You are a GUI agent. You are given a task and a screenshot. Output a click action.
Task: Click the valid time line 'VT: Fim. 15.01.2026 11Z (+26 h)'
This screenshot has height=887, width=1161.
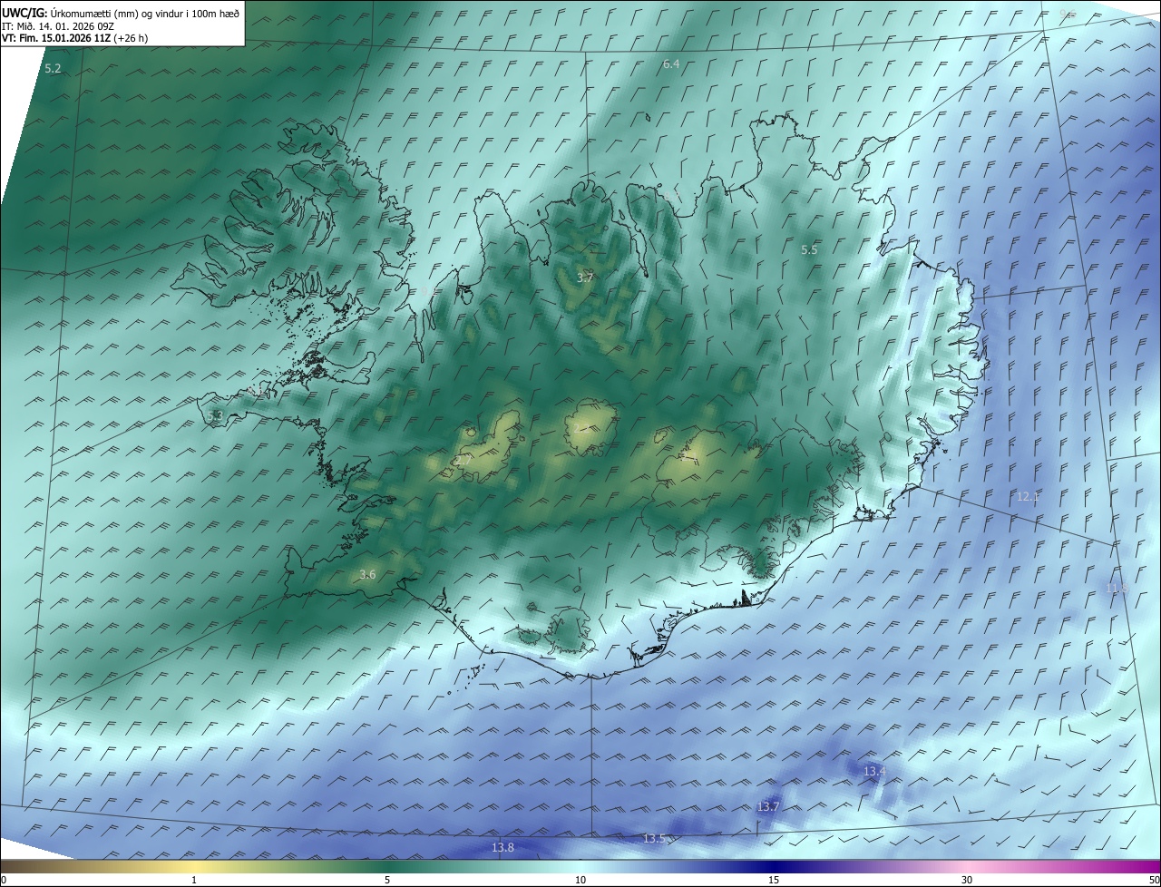[x=75, y=38]
